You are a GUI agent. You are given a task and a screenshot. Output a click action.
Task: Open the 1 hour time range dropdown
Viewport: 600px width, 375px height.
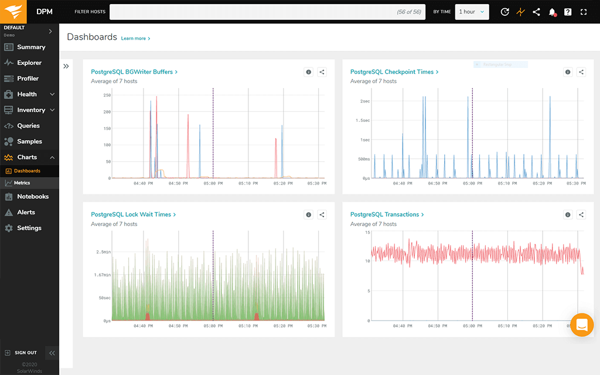pyautogui.click(x=472, y=12)
